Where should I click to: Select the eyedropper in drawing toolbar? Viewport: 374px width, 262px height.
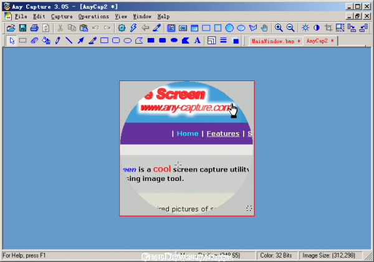pyautogui.click(x=92, y=41)
